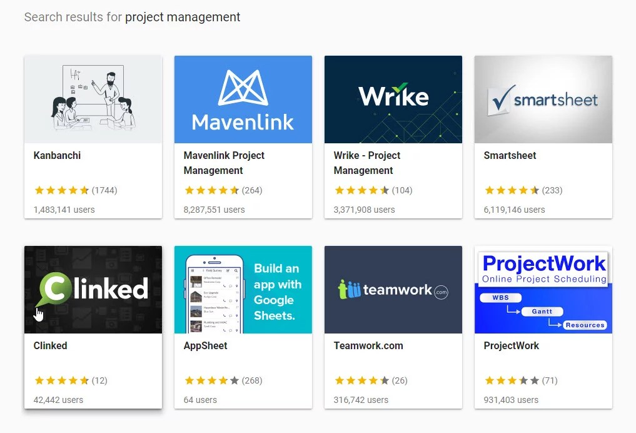This screenshot has width=636, height=433.
Task: Click the Mavenlink logo image
Action: point(243,99)
